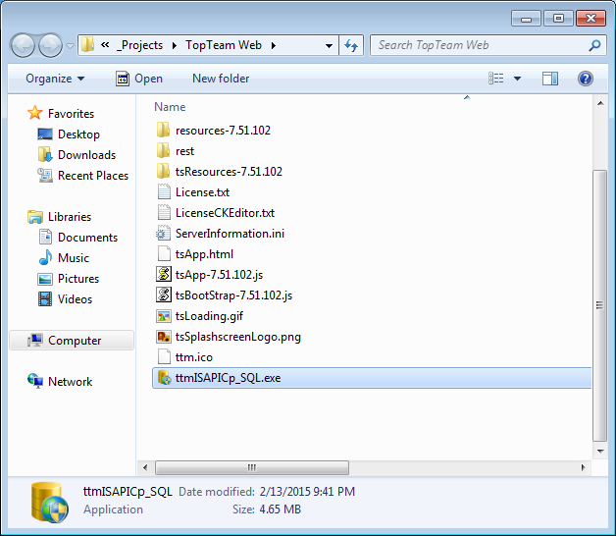616x536 pixels.
Task: Click the ttmISAPICp_SQL.exe application icon
Action: [165, 378]
